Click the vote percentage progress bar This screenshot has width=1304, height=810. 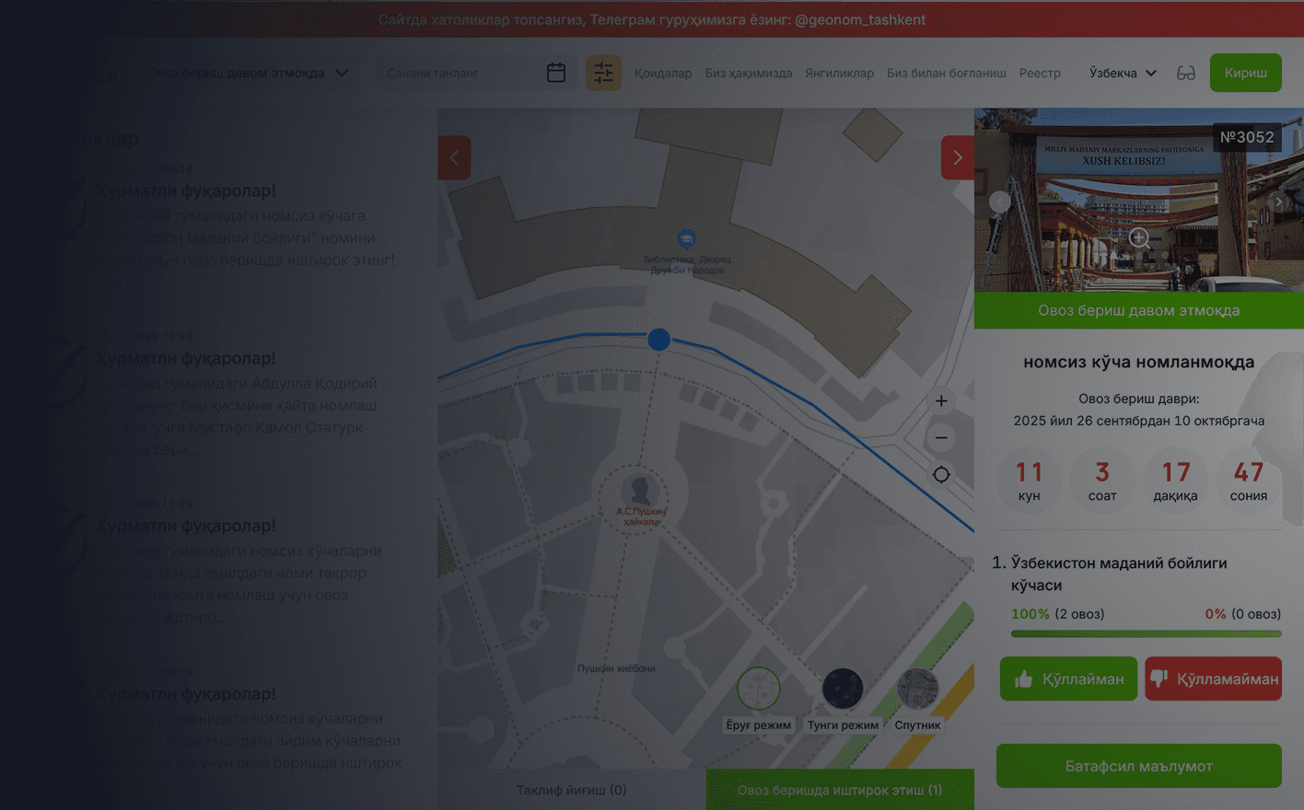tap(1146, 633)
